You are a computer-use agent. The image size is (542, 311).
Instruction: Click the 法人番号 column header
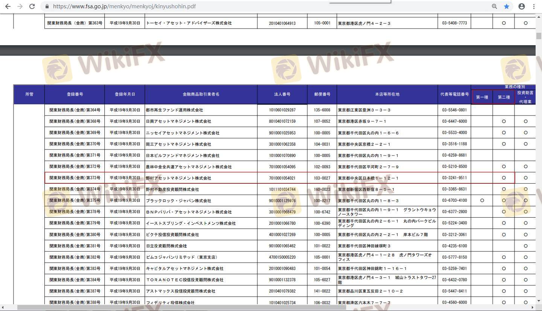pyautogui.click(x=282, y=94)
